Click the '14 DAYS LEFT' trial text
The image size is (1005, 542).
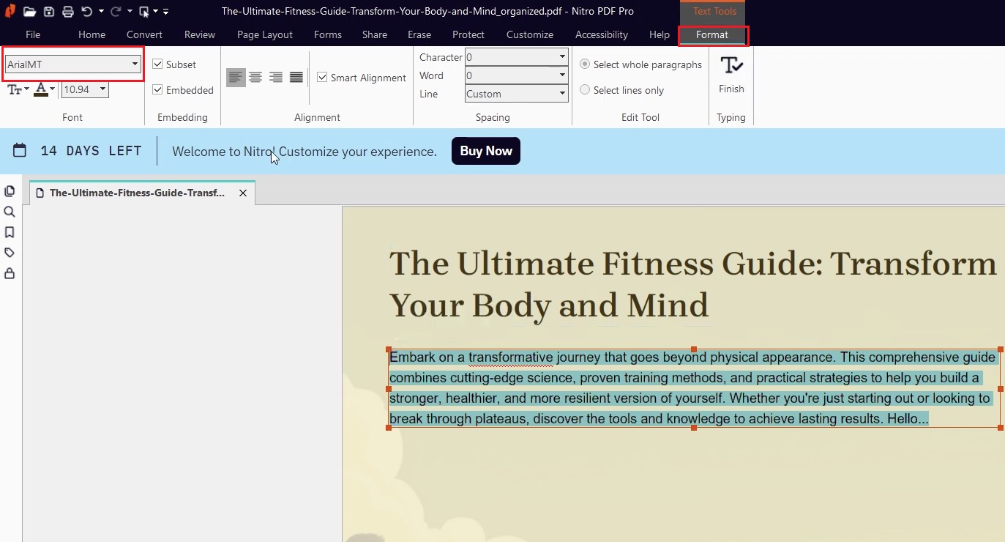click(91, 151)
